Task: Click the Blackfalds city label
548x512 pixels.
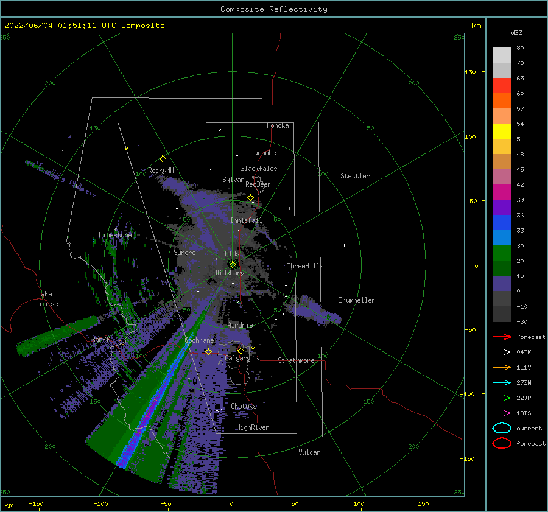Action: click(x=259, y=169)
